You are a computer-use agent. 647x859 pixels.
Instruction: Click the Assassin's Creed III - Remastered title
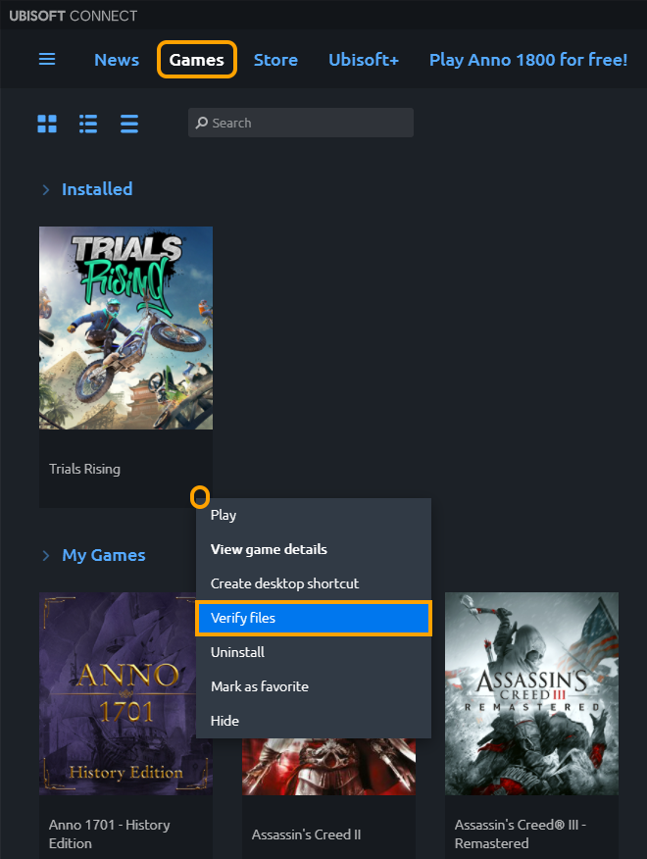521,834
